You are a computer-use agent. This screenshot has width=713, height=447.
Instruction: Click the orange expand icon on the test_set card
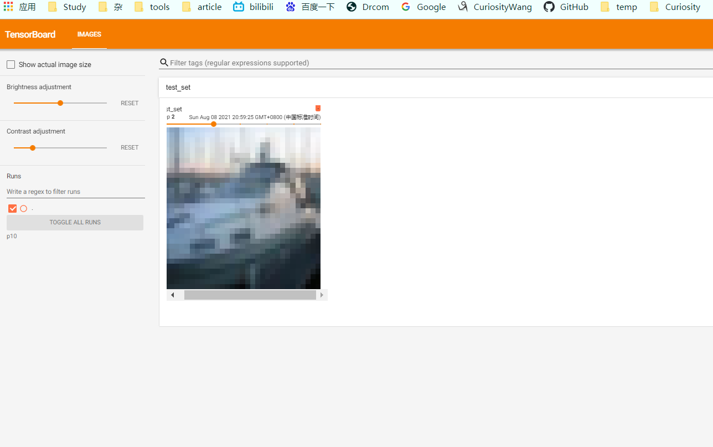pyautogui.click(x=318, y=108)
